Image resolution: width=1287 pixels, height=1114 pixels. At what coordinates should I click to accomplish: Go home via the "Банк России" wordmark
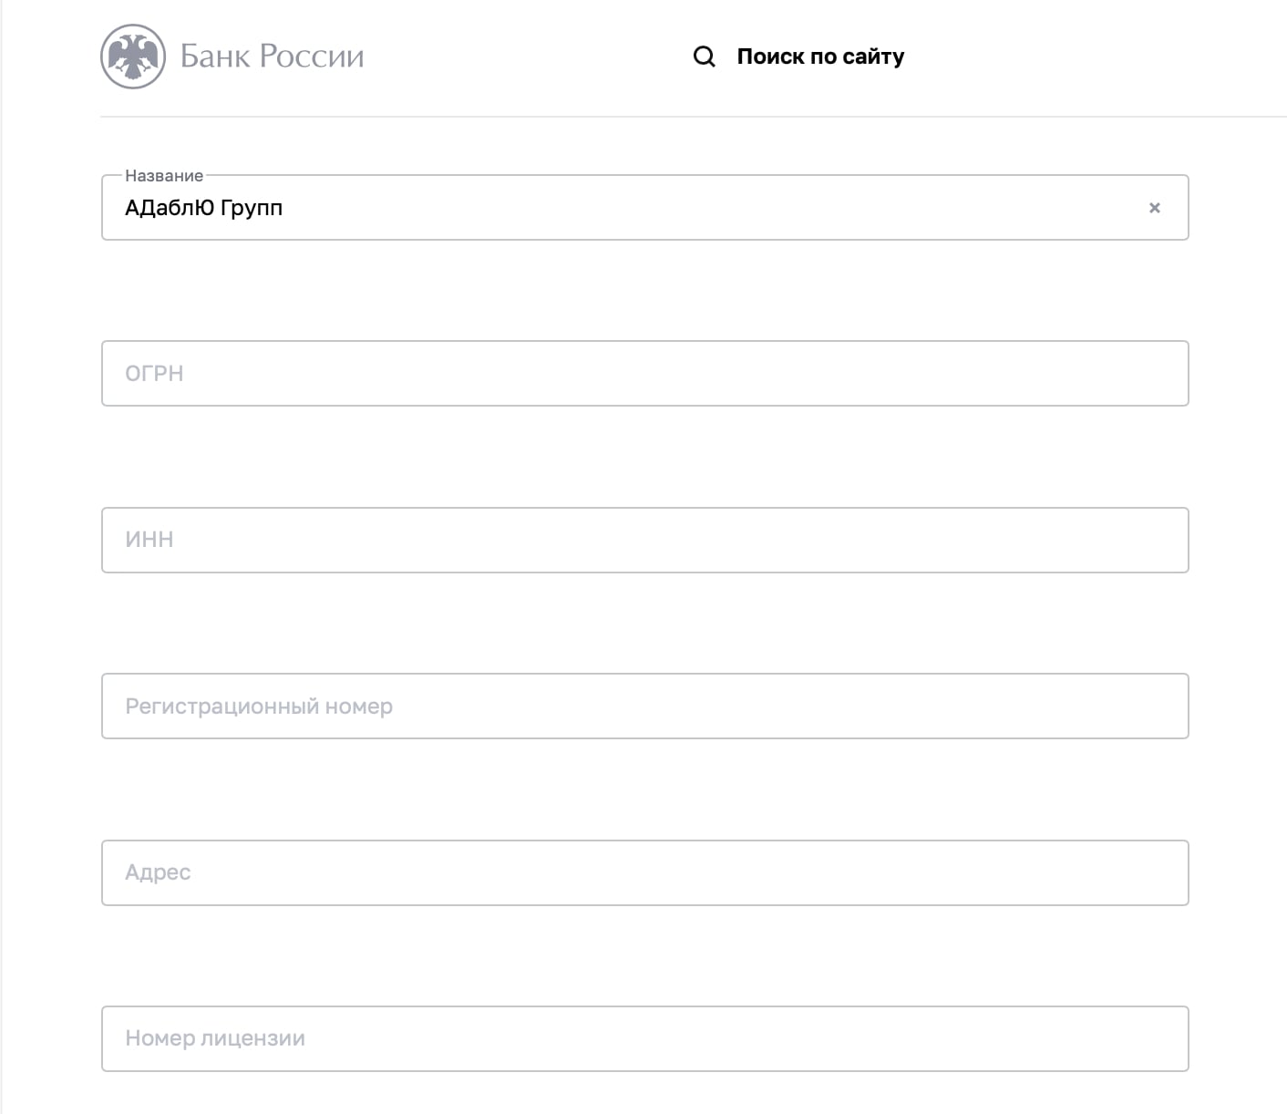click(272, 57)
